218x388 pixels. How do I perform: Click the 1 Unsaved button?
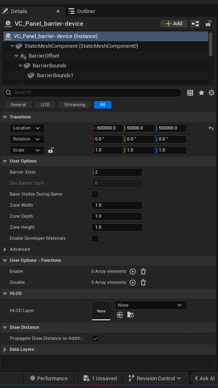tap(100, 378)
